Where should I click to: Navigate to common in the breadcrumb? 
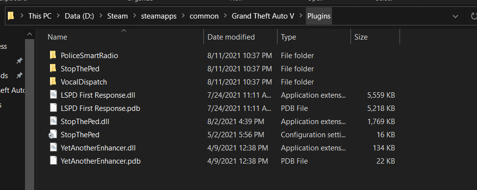[204, 16]
